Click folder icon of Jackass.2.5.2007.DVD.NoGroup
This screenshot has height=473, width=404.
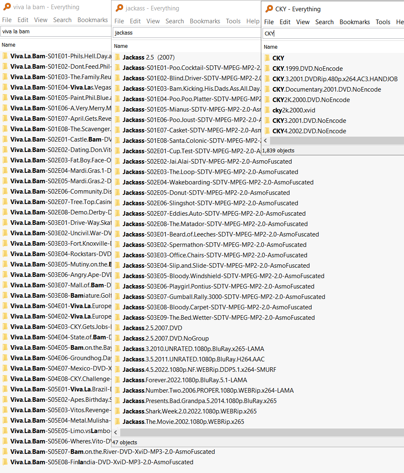point(117,339)
